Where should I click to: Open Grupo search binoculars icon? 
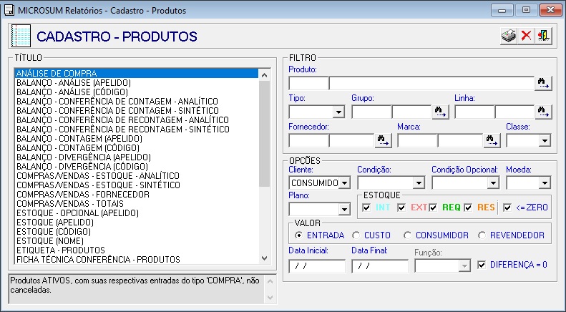tap(441, 112)
